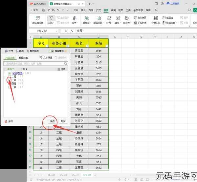197x182 pixels.
Task: Click the user avatar login icon
Action: click(168, 4)
